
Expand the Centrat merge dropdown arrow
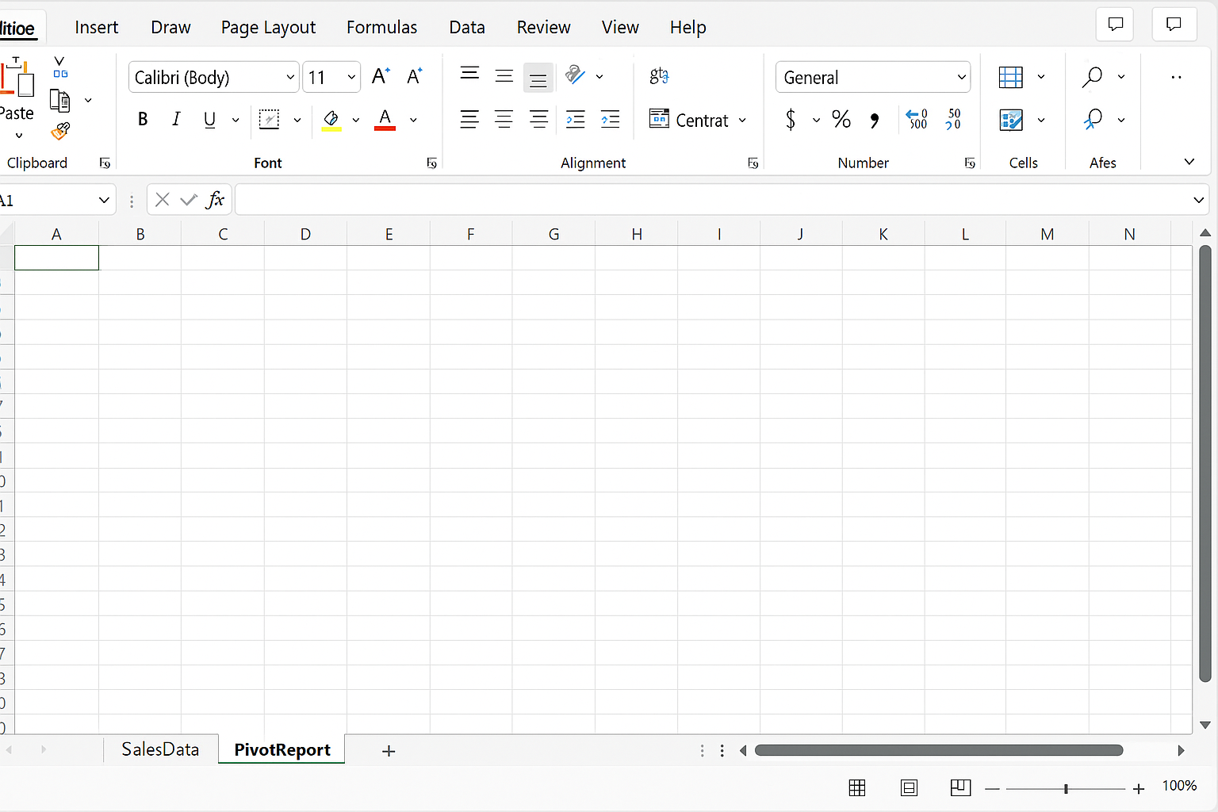coord(742,120)
